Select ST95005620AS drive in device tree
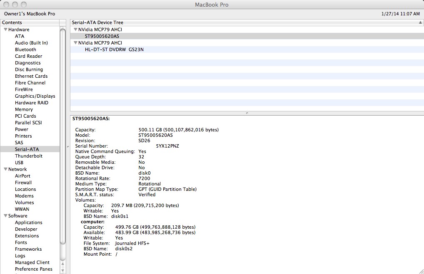Viewport: 424px width, 274px height. 247,36
